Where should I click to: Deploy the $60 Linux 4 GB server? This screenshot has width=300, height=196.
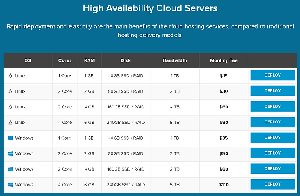(272, 106)
